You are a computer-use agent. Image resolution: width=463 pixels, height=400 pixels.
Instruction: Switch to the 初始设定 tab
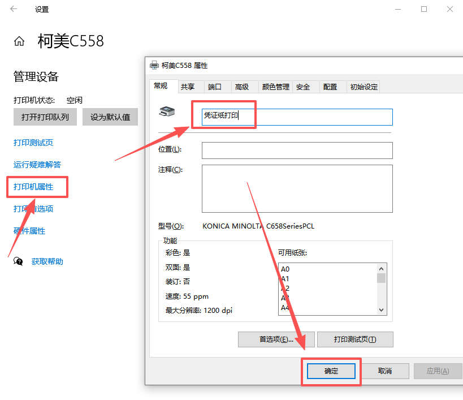pyautogui.click(x=364, y=87)
